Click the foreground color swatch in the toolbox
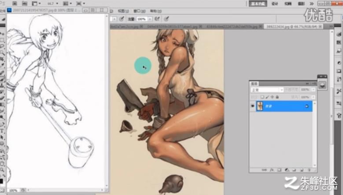This screenshot has width=343, height=195. coord(1,181)
